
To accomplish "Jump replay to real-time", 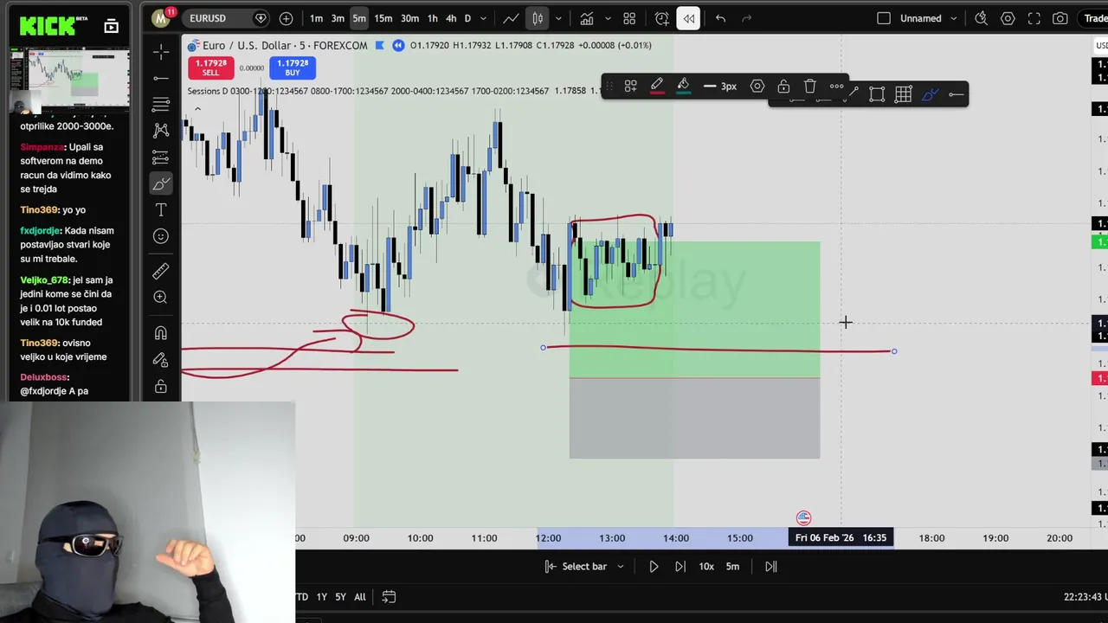I will click(770, 567).
